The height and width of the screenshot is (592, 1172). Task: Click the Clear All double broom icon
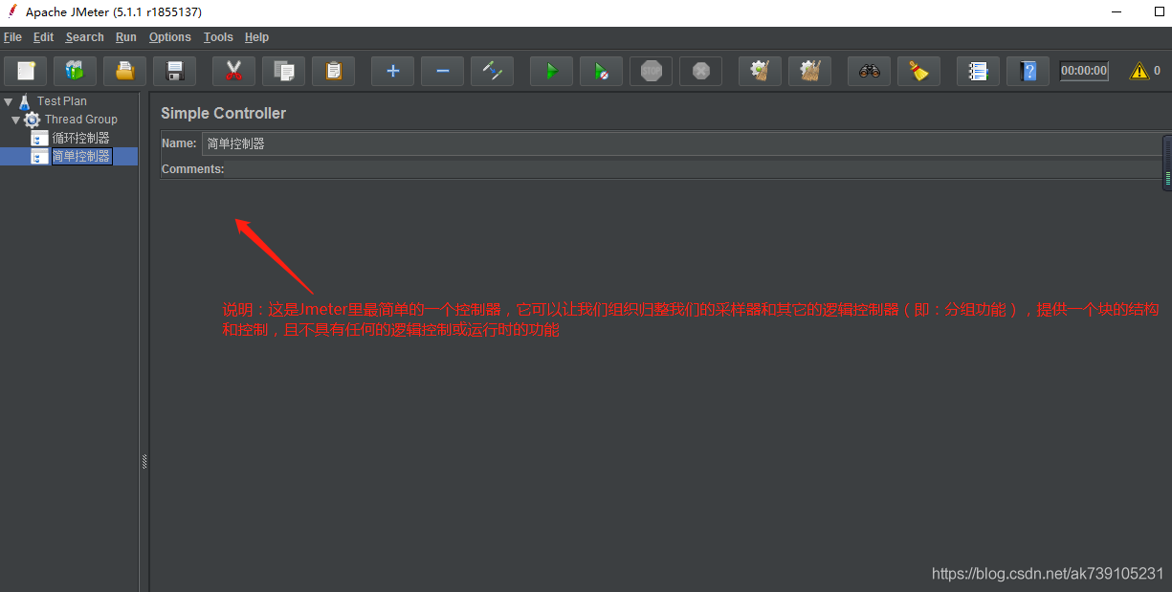(809, 71)
